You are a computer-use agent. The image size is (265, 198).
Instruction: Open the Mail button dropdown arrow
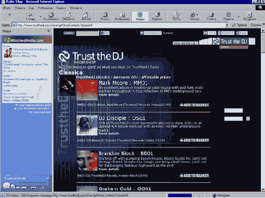pos(180,15)
